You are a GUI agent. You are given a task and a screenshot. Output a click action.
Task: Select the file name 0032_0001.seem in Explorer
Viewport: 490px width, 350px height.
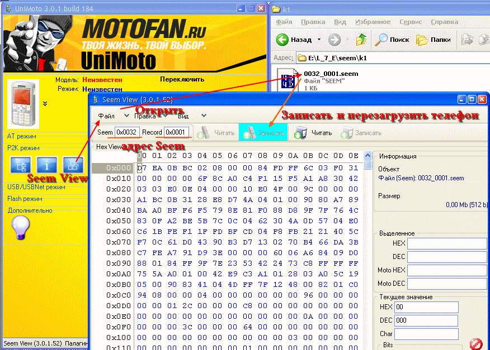pyautogui.click(x=331, y=74)
